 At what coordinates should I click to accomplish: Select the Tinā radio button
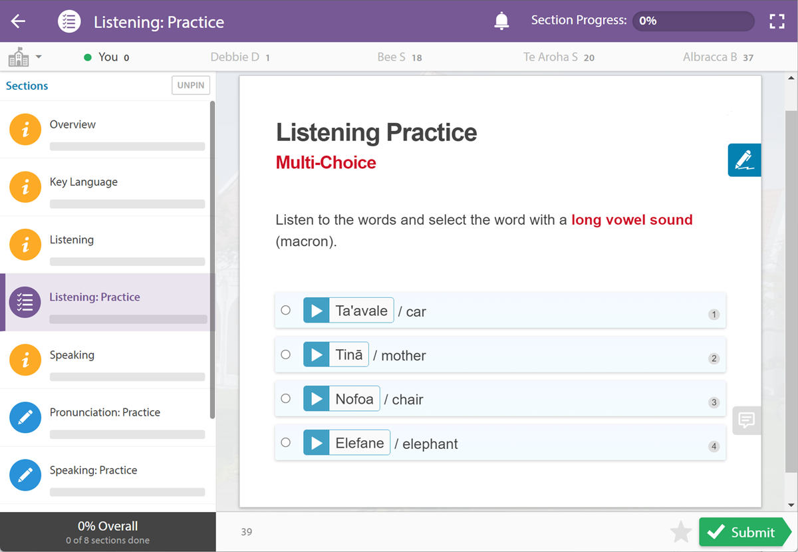coord(286,354)
